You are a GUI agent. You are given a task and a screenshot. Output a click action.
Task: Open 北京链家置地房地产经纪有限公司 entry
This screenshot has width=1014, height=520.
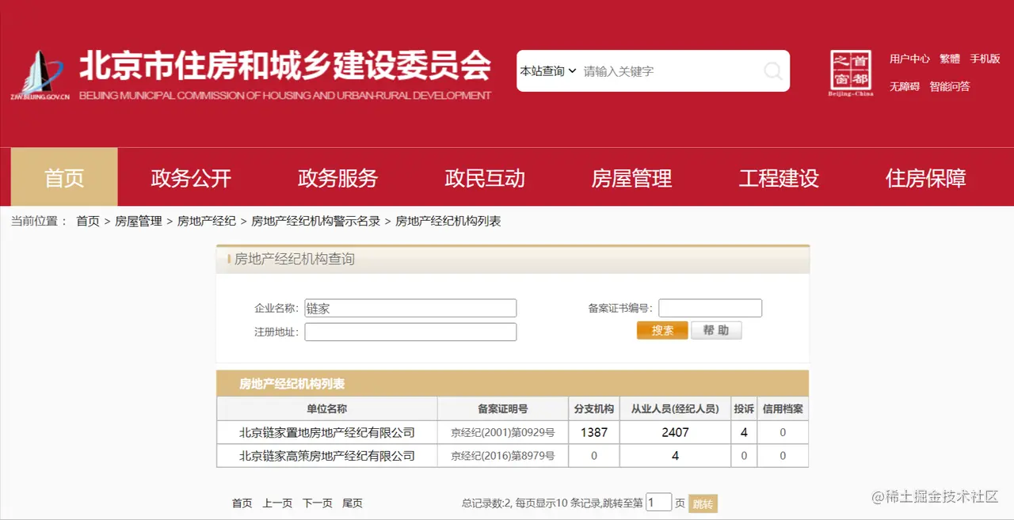[x=327, y=432]
